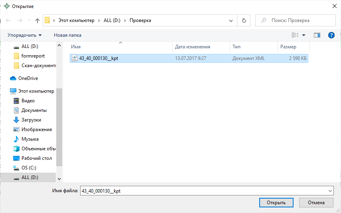Image resolution: width=341 pixels, height=213 pixels.
Task: Click the Новая папка toolbar button
Action: 67,35
